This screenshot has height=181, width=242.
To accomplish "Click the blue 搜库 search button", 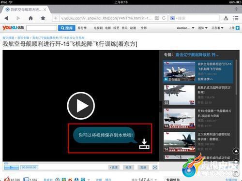I will point(67,28).
